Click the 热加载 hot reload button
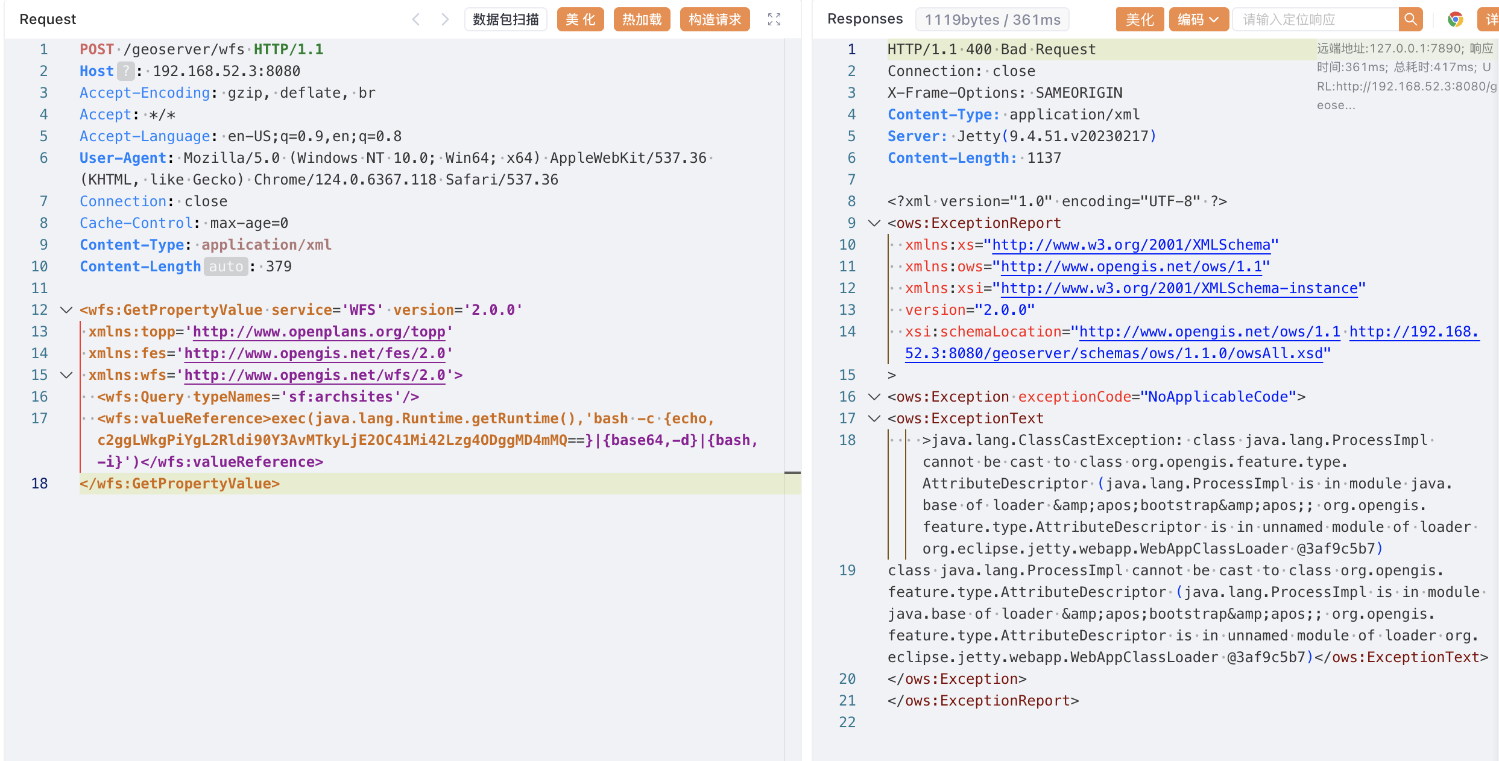The width and height of the screenshot is (1499, 761). [x=642, y=19]
